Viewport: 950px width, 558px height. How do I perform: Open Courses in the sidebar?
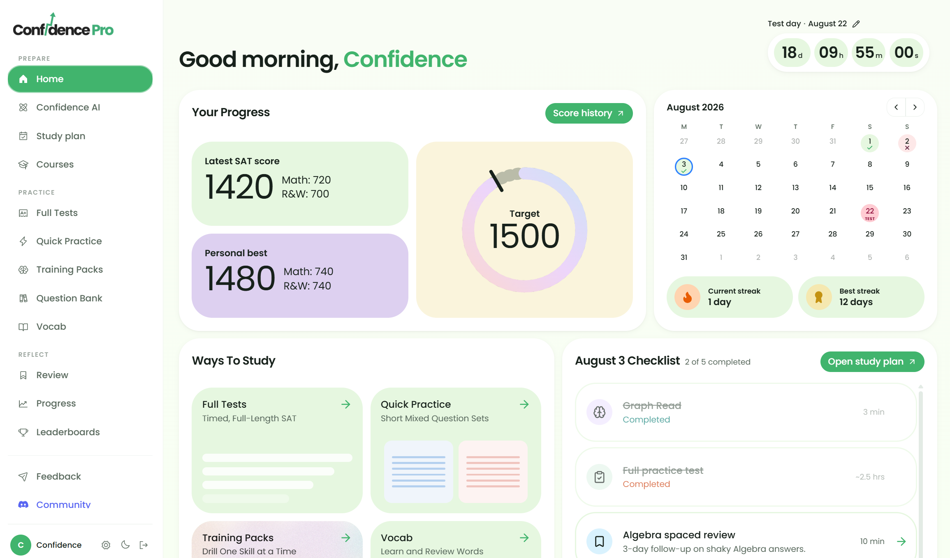pos(80,164)
